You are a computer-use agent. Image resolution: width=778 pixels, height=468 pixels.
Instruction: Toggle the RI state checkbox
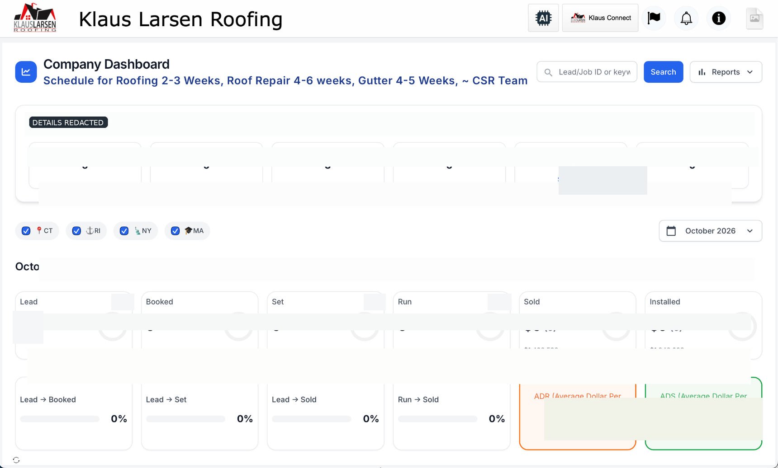(76, 231)
